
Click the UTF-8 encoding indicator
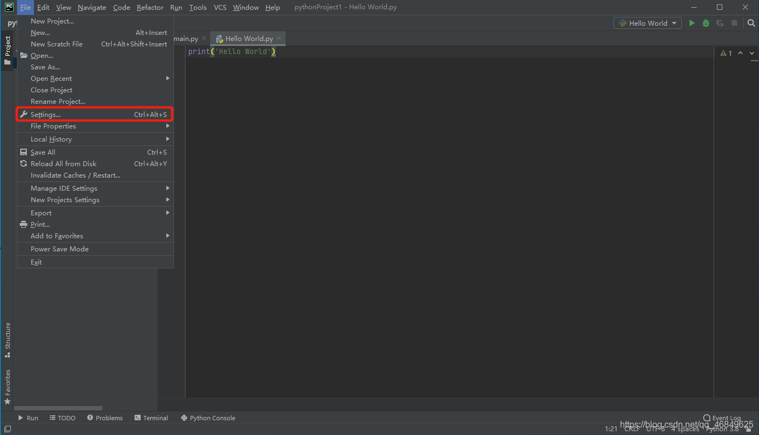pos(656,429)
